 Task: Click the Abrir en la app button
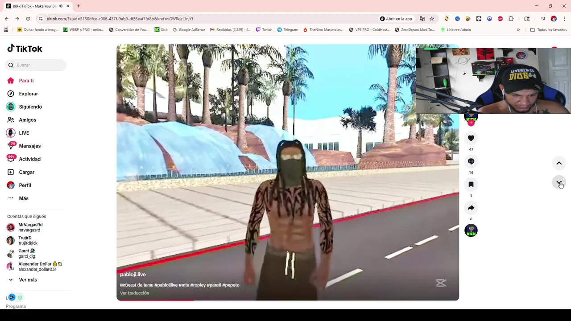tap(396, 19)
